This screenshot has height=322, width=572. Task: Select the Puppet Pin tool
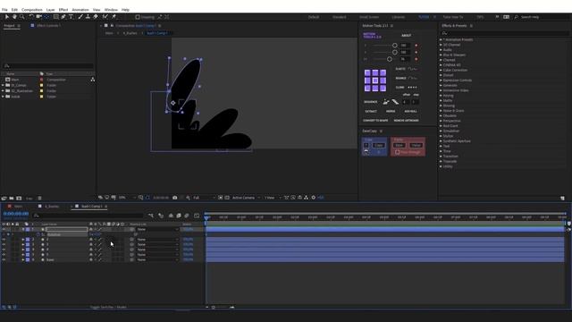point(114,17)
